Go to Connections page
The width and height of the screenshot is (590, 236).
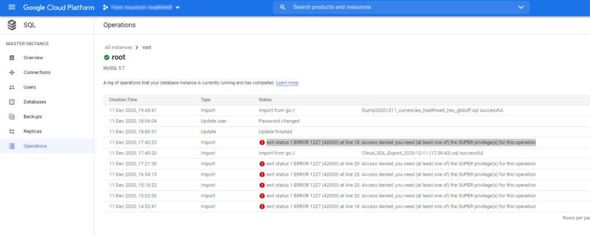tap(37, 72)
